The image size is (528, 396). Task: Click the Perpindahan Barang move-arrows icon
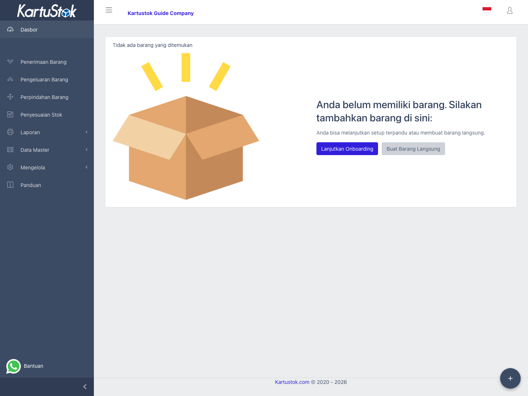coord(10,97)
